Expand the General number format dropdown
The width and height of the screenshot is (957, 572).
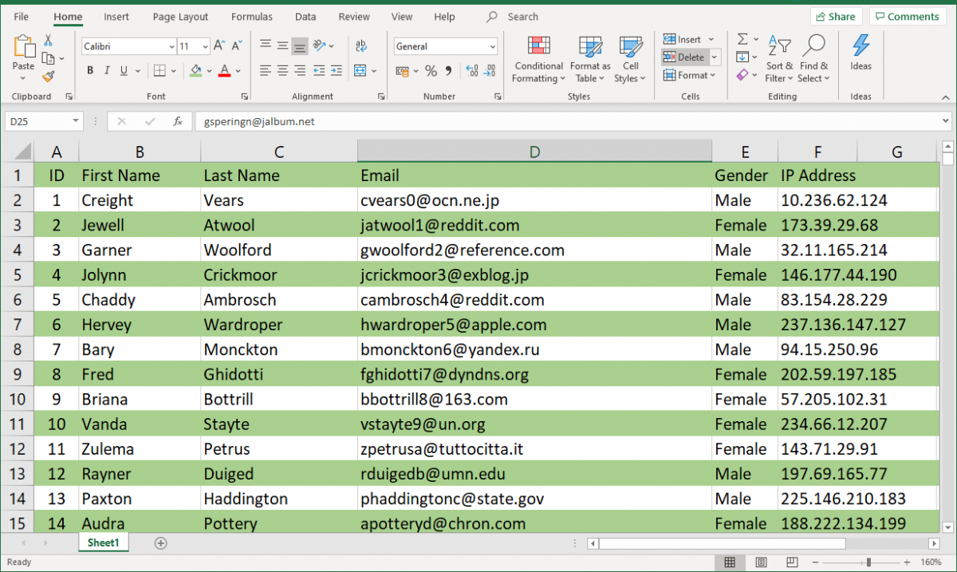pyautogui.click(x=492, y=46)
